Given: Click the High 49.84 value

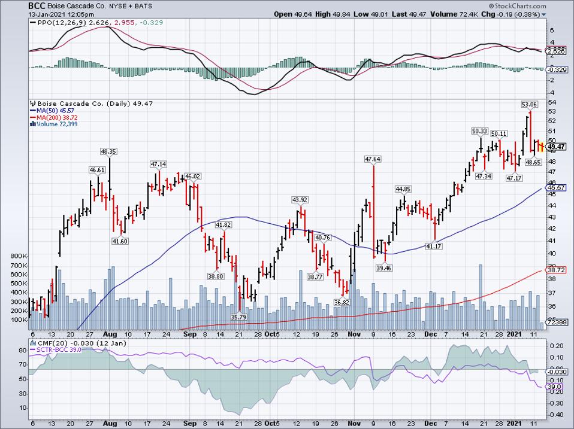Looking at the screenshot, I should [333, 14].
